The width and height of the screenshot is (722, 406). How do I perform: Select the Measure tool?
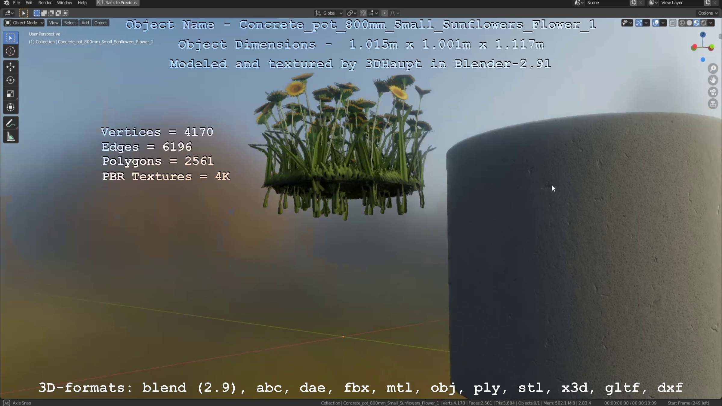click(x=11, y=137)
